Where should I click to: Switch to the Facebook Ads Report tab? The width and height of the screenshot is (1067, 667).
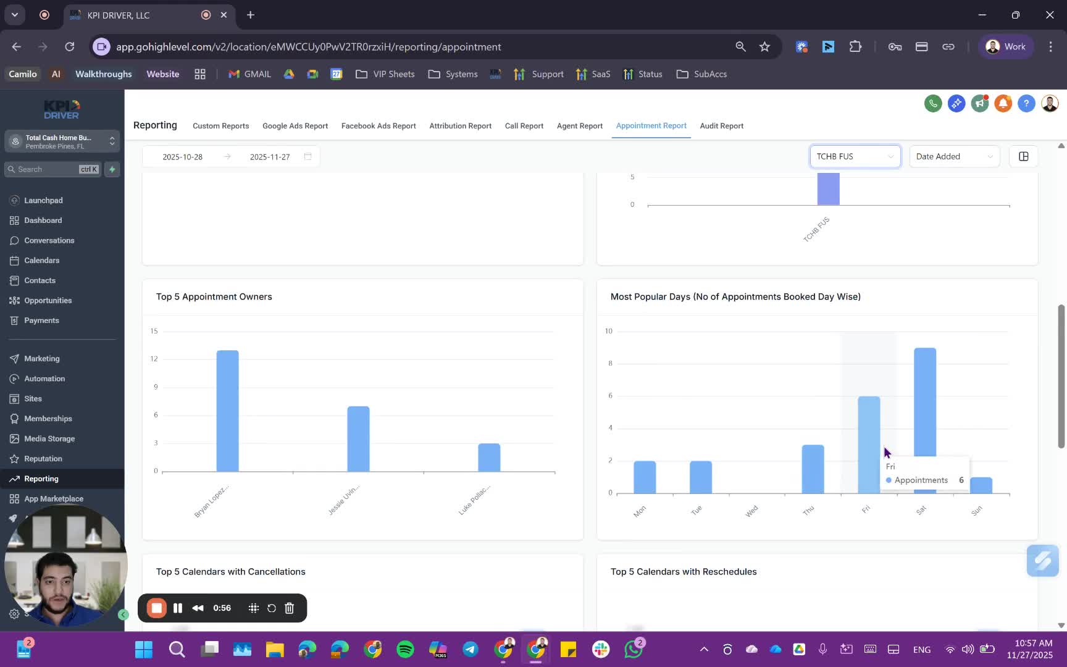click(x=379, y=126)
